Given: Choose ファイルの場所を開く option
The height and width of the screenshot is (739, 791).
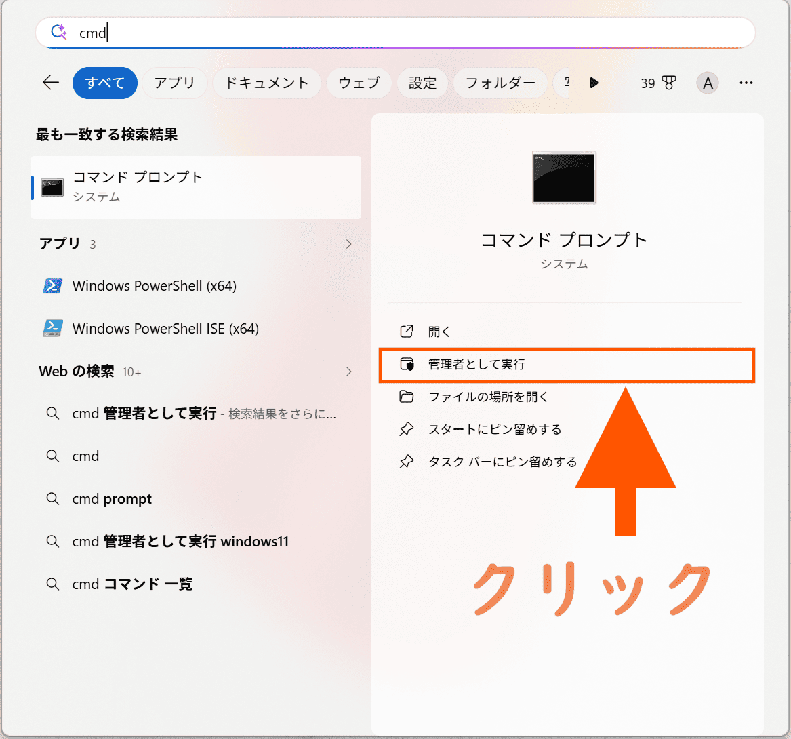Looking at the screenshot, I should click(x=488, y=397).
